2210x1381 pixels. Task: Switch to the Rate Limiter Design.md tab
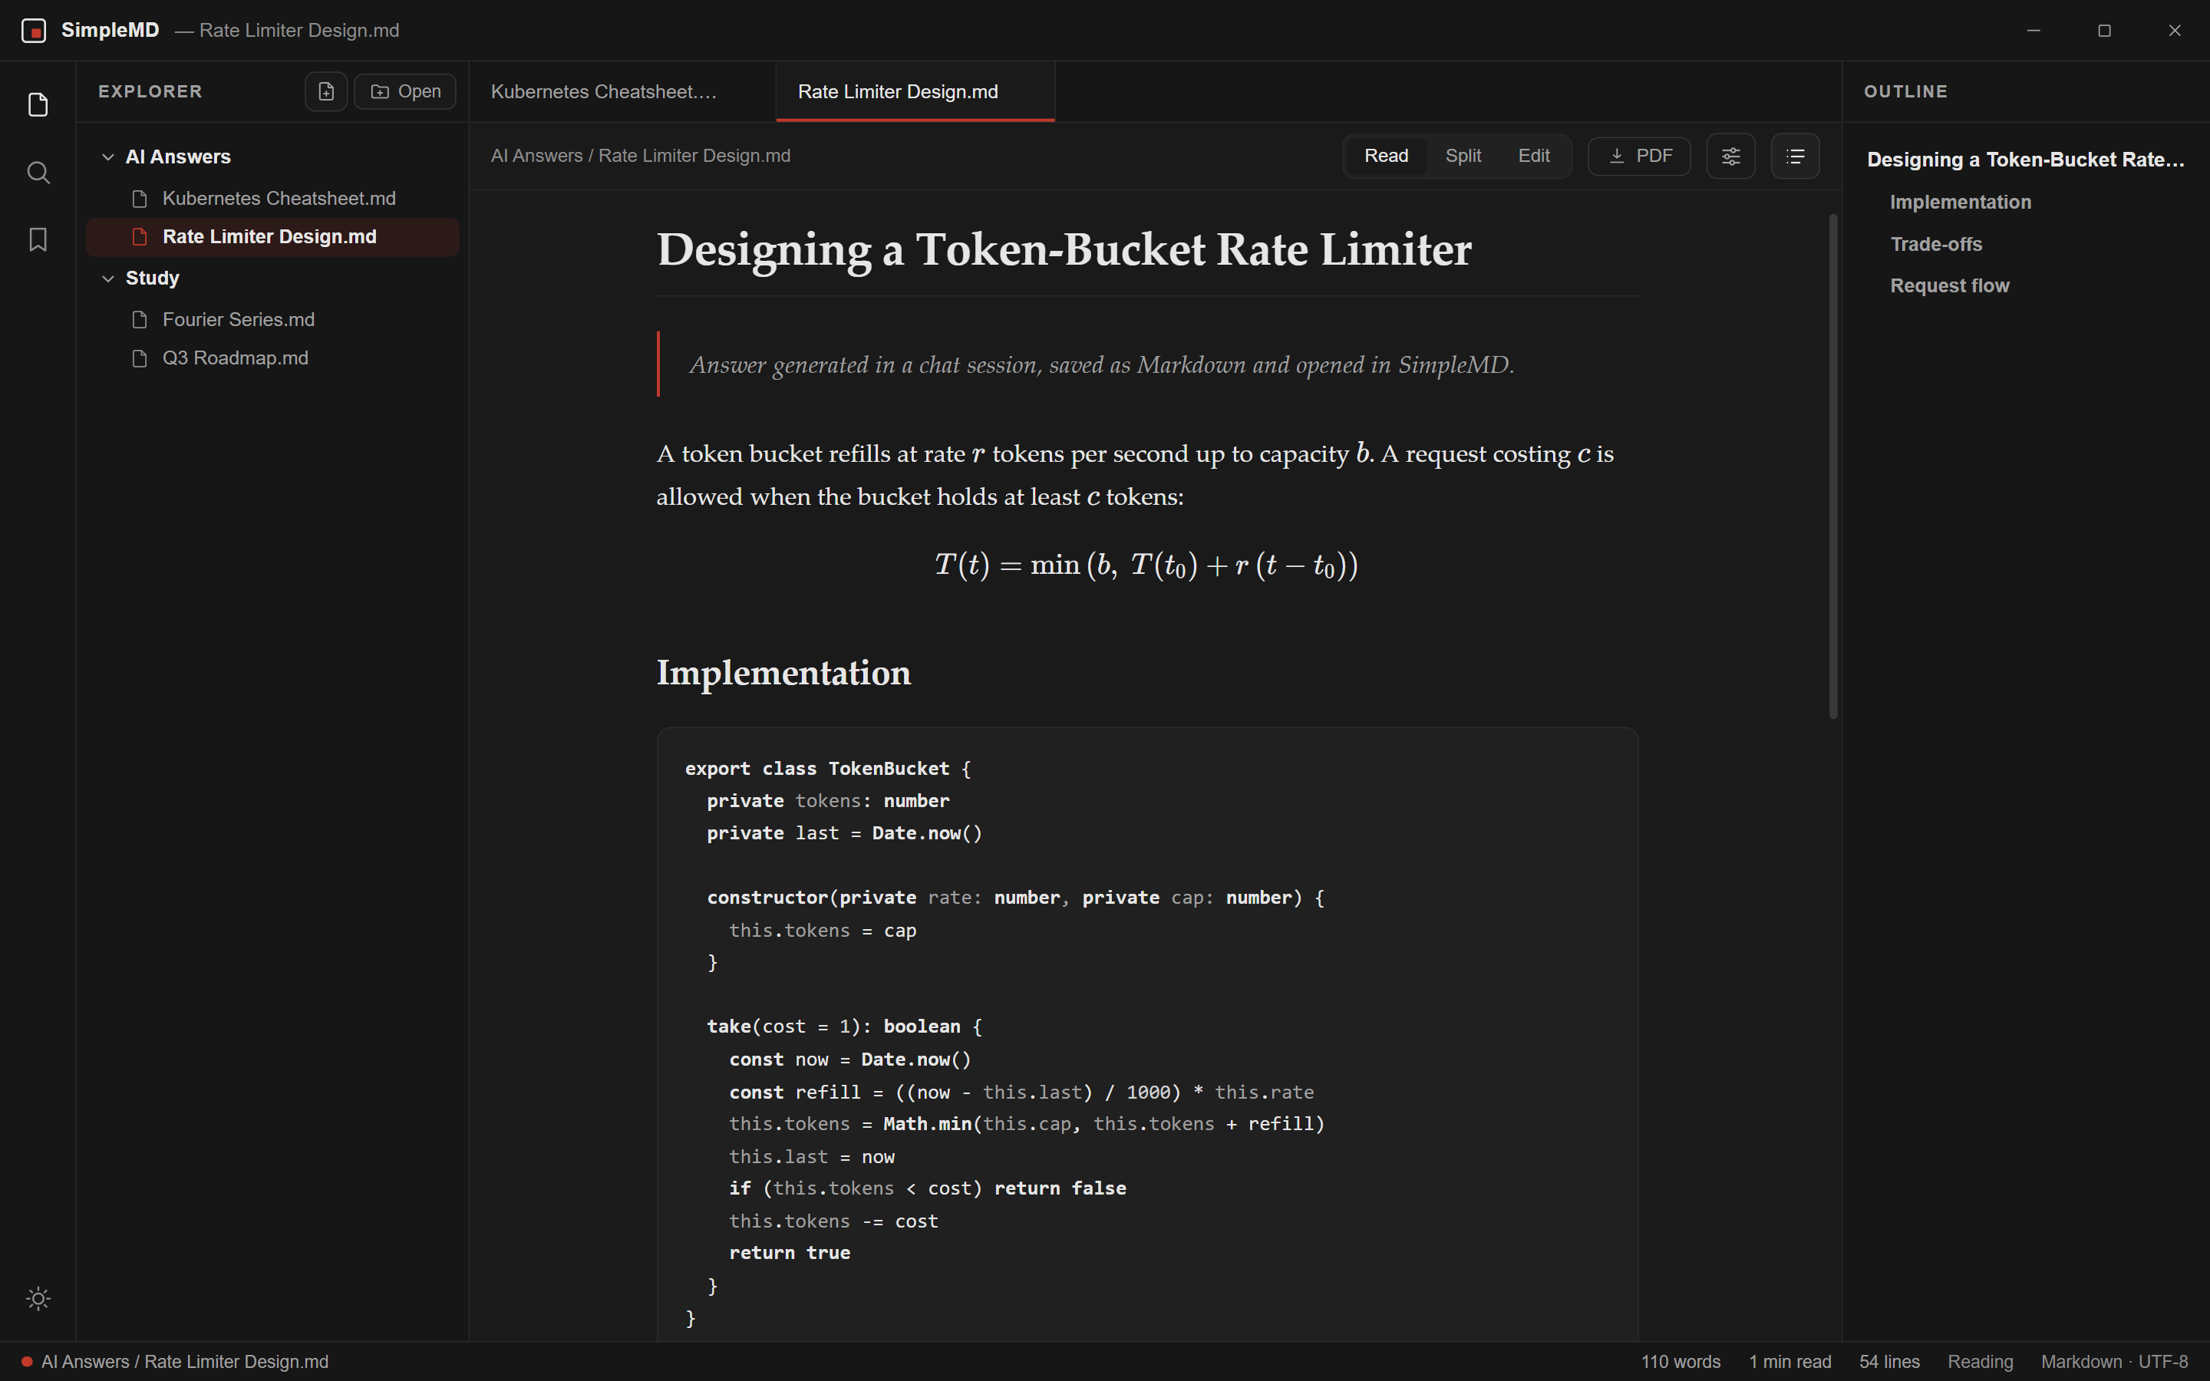(916, 91)
